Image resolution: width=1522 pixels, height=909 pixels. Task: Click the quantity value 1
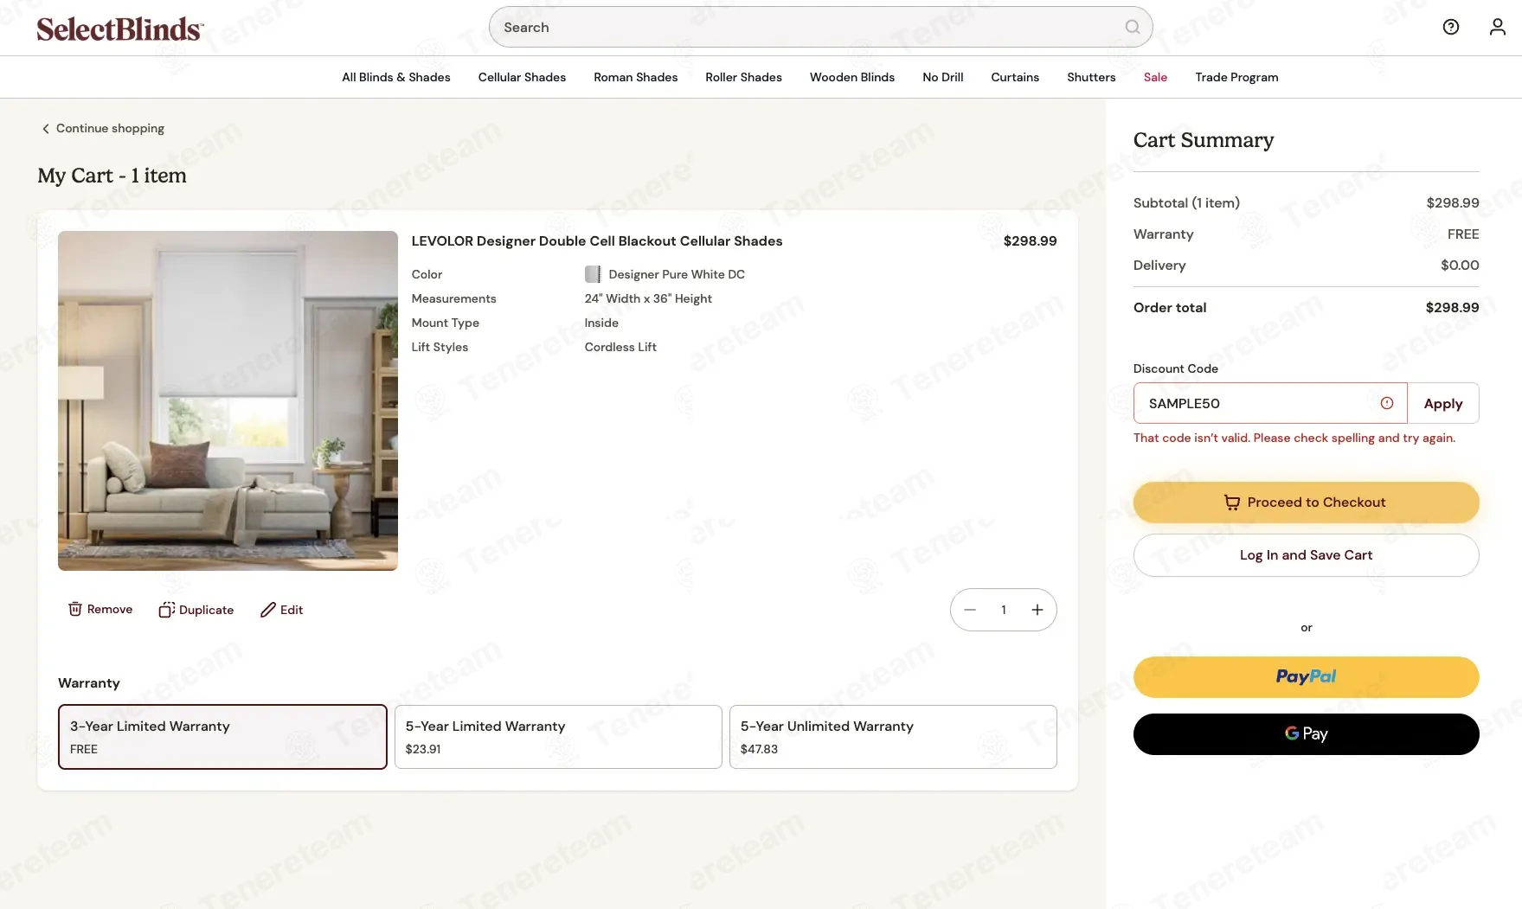1004,610
